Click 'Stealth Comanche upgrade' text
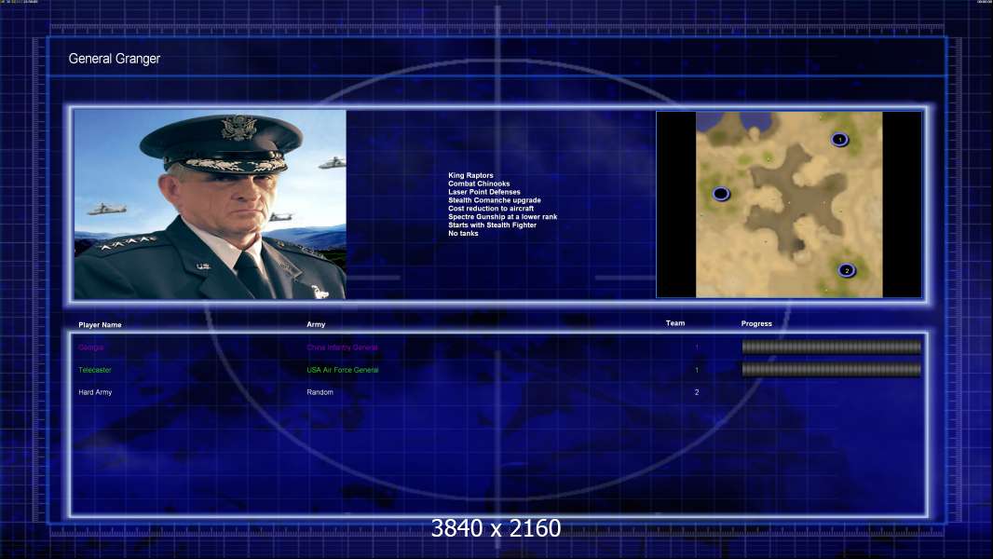 click(x=495, y=200)
